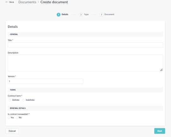This screenshot has width=171, height=137.
Task: Focus the Description text area
Action: [85, 63]
